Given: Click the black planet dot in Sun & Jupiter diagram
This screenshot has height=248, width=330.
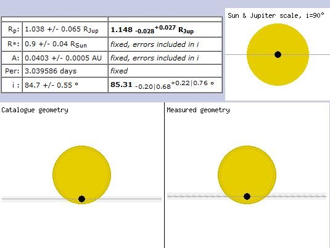Looking at the screenshot, I should pyautogui.click(x=278, y=54).
